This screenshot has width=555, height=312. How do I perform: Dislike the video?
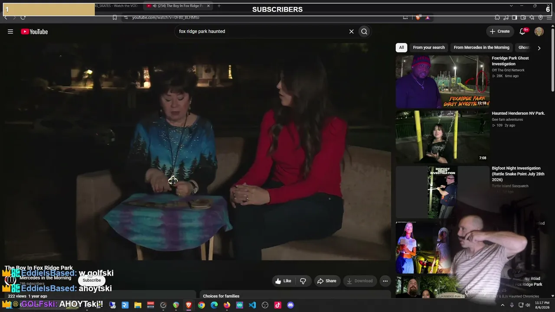[x=303, y=281]
